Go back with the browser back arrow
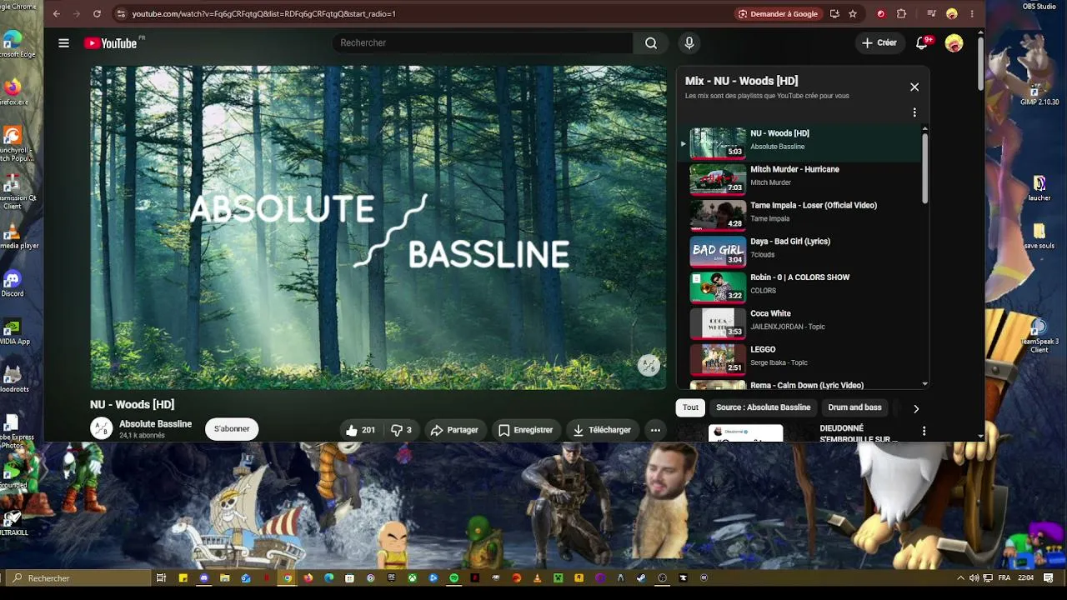Viewport: 1067px width, 600px height. (x=57, y=14)
